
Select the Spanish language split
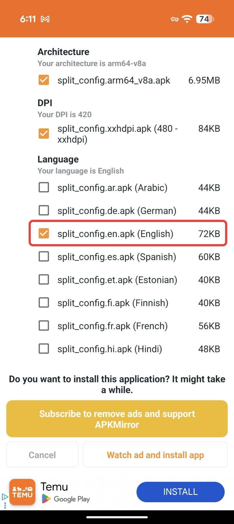tap(44, 256)
